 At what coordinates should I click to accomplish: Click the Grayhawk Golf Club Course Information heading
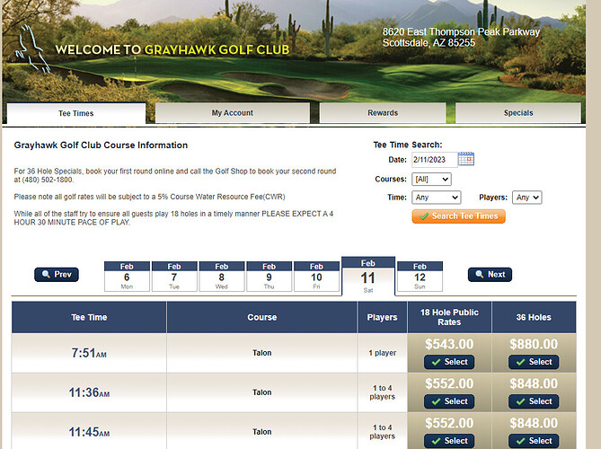(x=101, y=145)
